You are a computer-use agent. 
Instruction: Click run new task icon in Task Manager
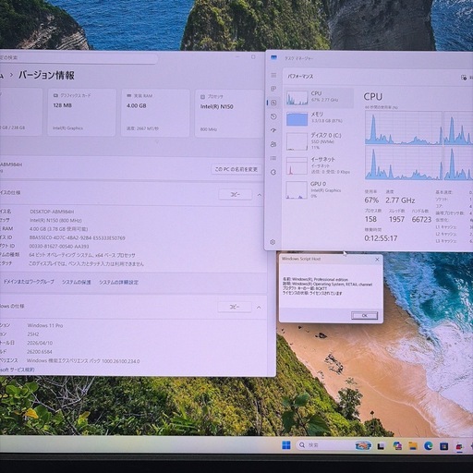coord(464,78)
